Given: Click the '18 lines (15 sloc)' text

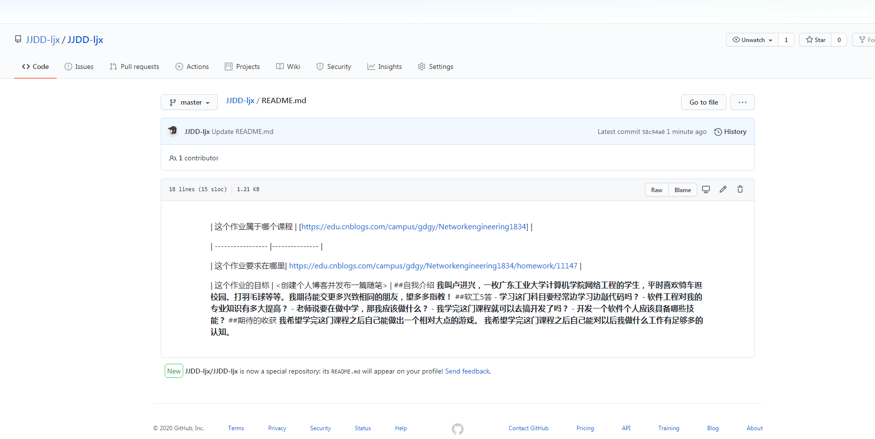Looking at the screenshot, I should (x=198, y=189).
